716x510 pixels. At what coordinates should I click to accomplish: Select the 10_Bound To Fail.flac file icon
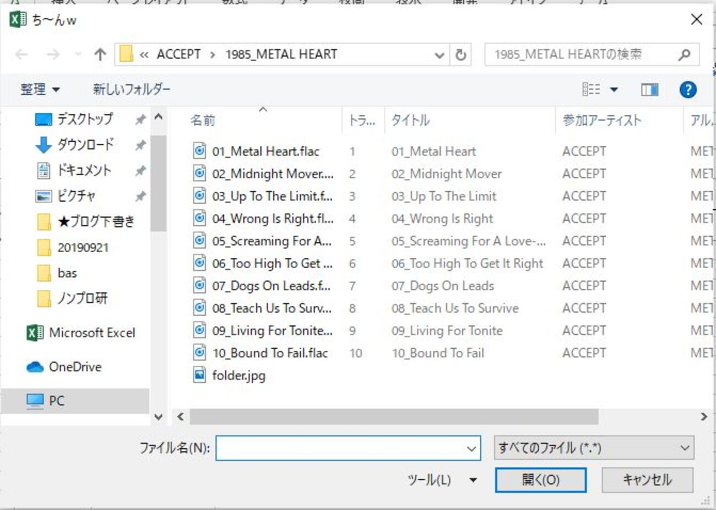coord(199,352)
